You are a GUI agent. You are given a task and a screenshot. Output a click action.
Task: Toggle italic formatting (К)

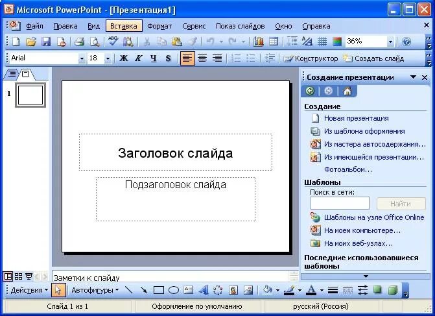click(139, 58)
